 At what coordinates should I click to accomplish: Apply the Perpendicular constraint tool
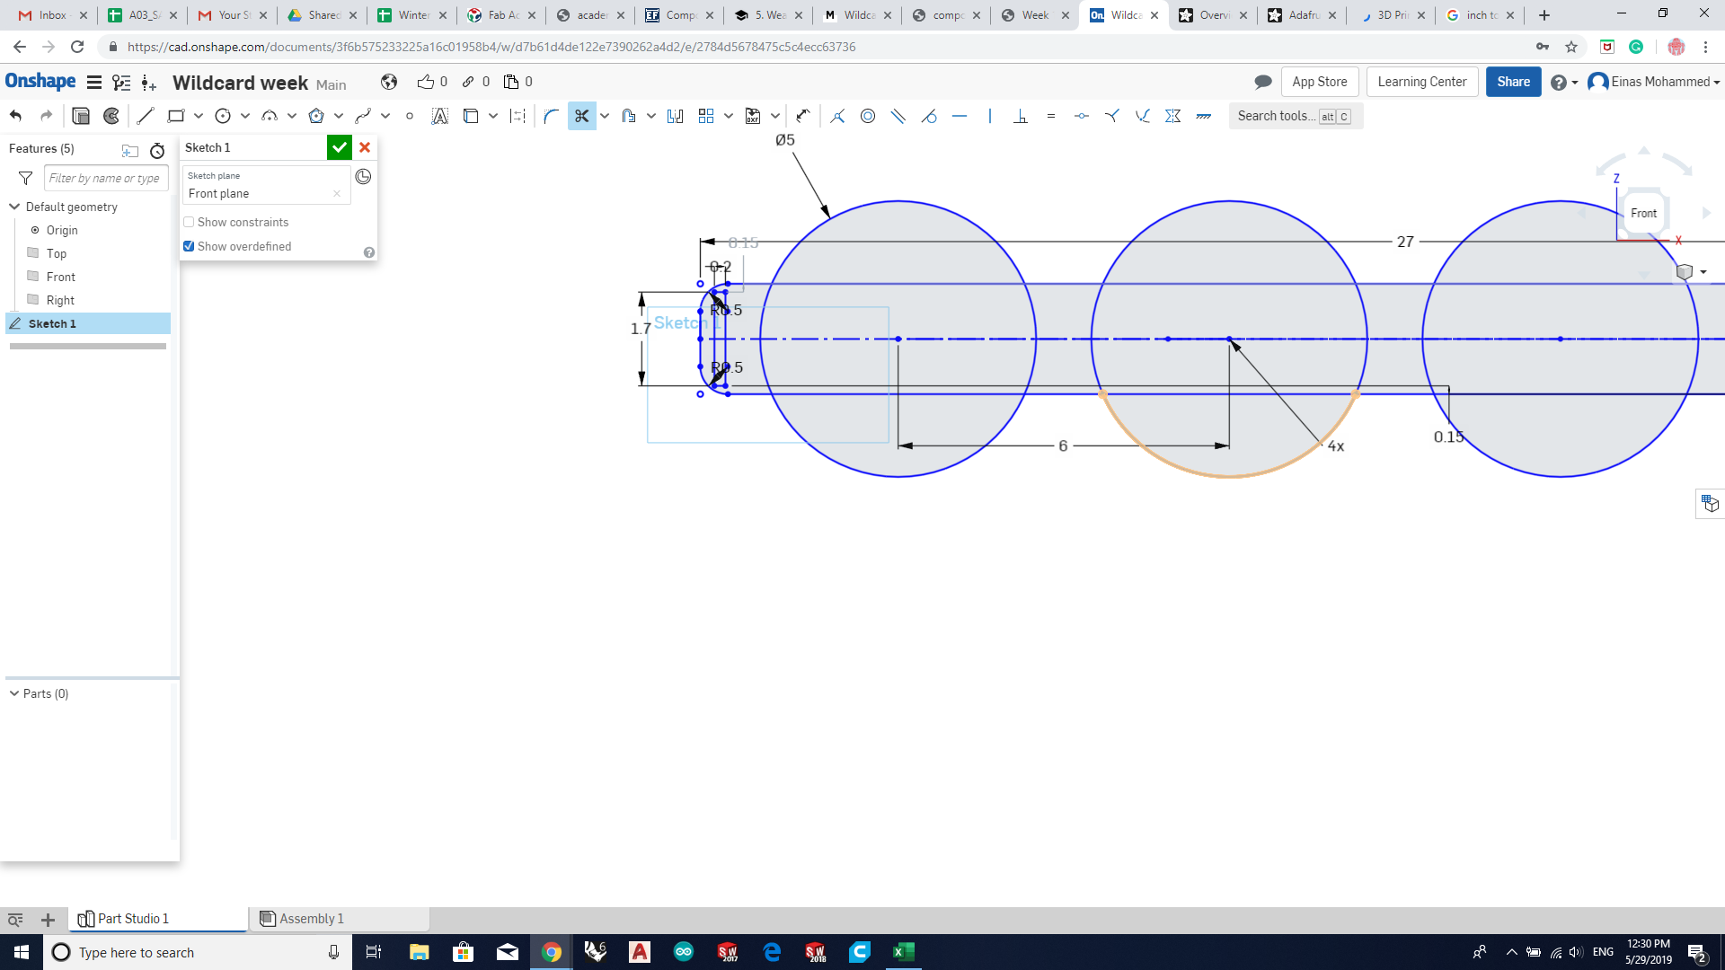pyautogui.click(x=1020, y=116)
